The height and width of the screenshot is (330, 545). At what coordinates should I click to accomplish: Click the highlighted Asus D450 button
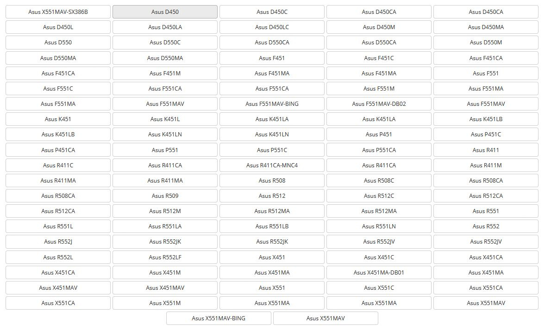click(x=165, y=12)
